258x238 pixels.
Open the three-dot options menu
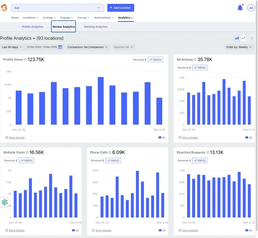click(252, 38)
